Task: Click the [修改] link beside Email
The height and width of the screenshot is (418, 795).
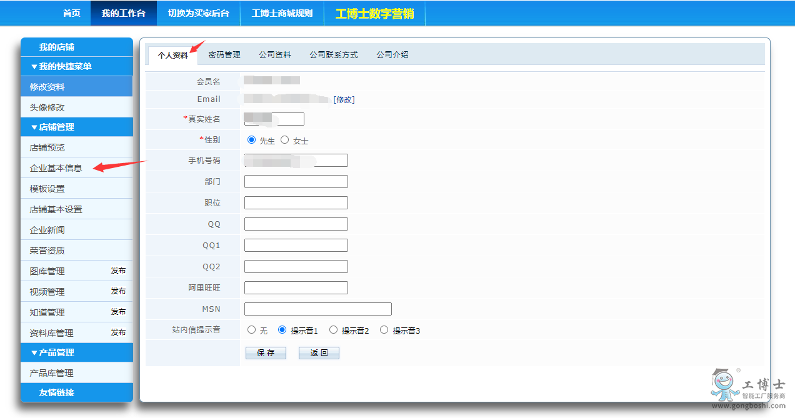Action: tap(344, 99)
